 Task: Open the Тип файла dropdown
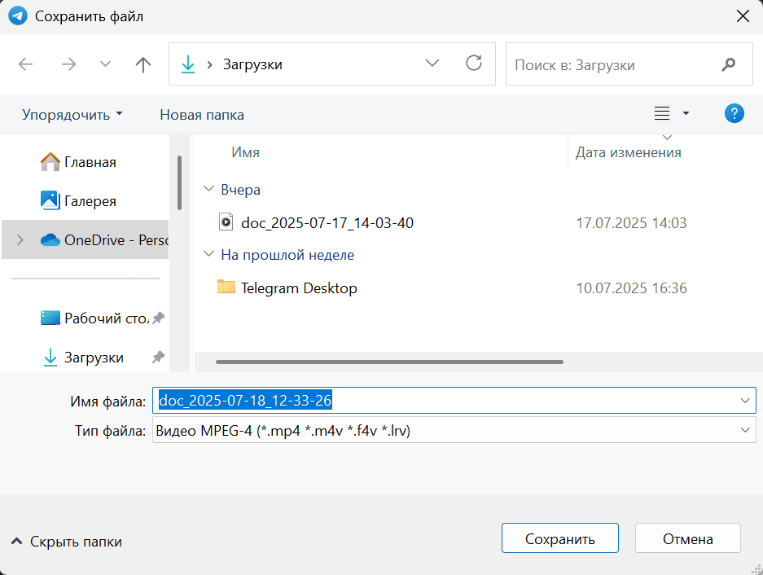pyautogui.click(x=744, y=431)
